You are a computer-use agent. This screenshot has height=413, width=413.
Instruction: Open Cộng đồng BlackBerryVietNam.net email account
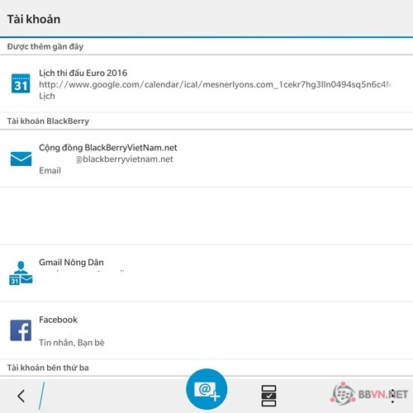tap(206, 159)
